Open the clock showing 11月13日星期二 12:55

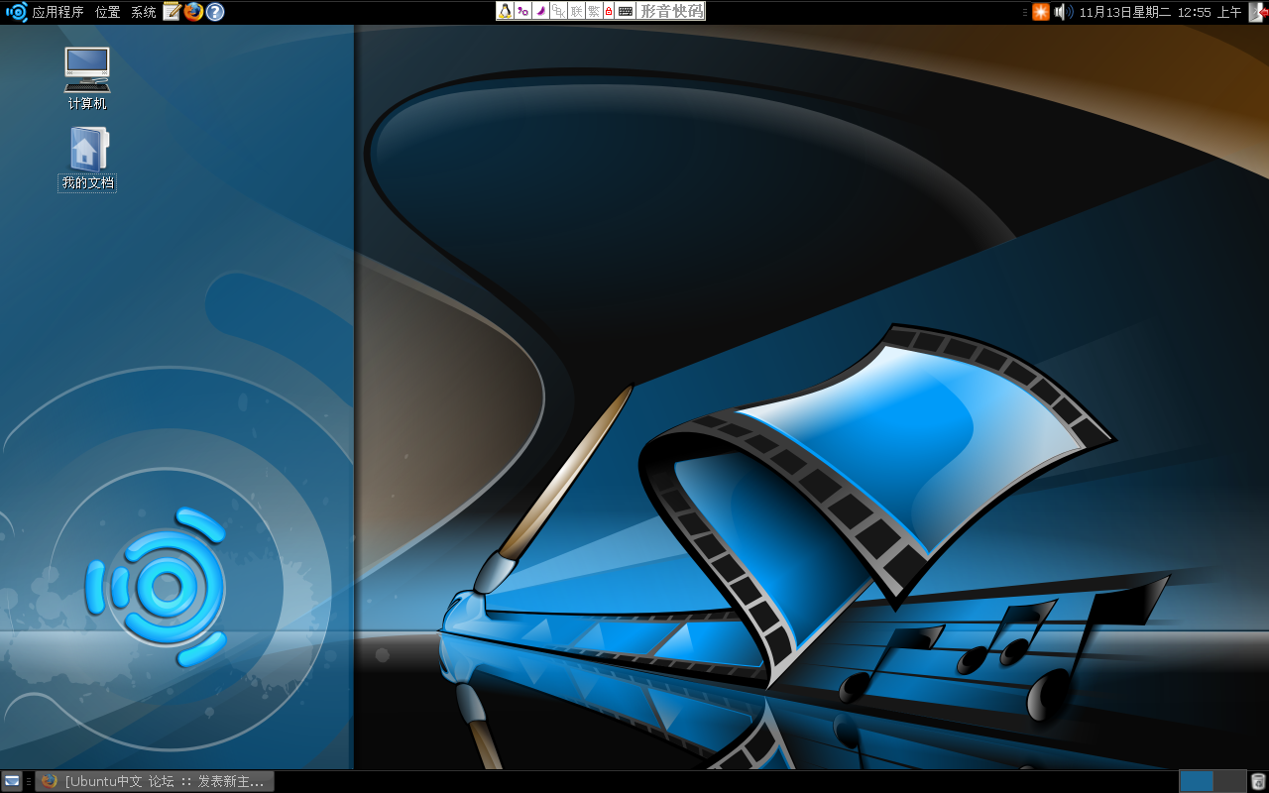point(1160,12)
